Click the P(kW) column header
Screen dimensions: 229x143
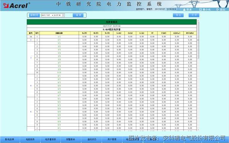(x=164, y=33)
